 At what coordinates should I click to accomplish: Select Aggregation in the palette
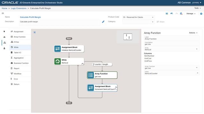(20, 58)
